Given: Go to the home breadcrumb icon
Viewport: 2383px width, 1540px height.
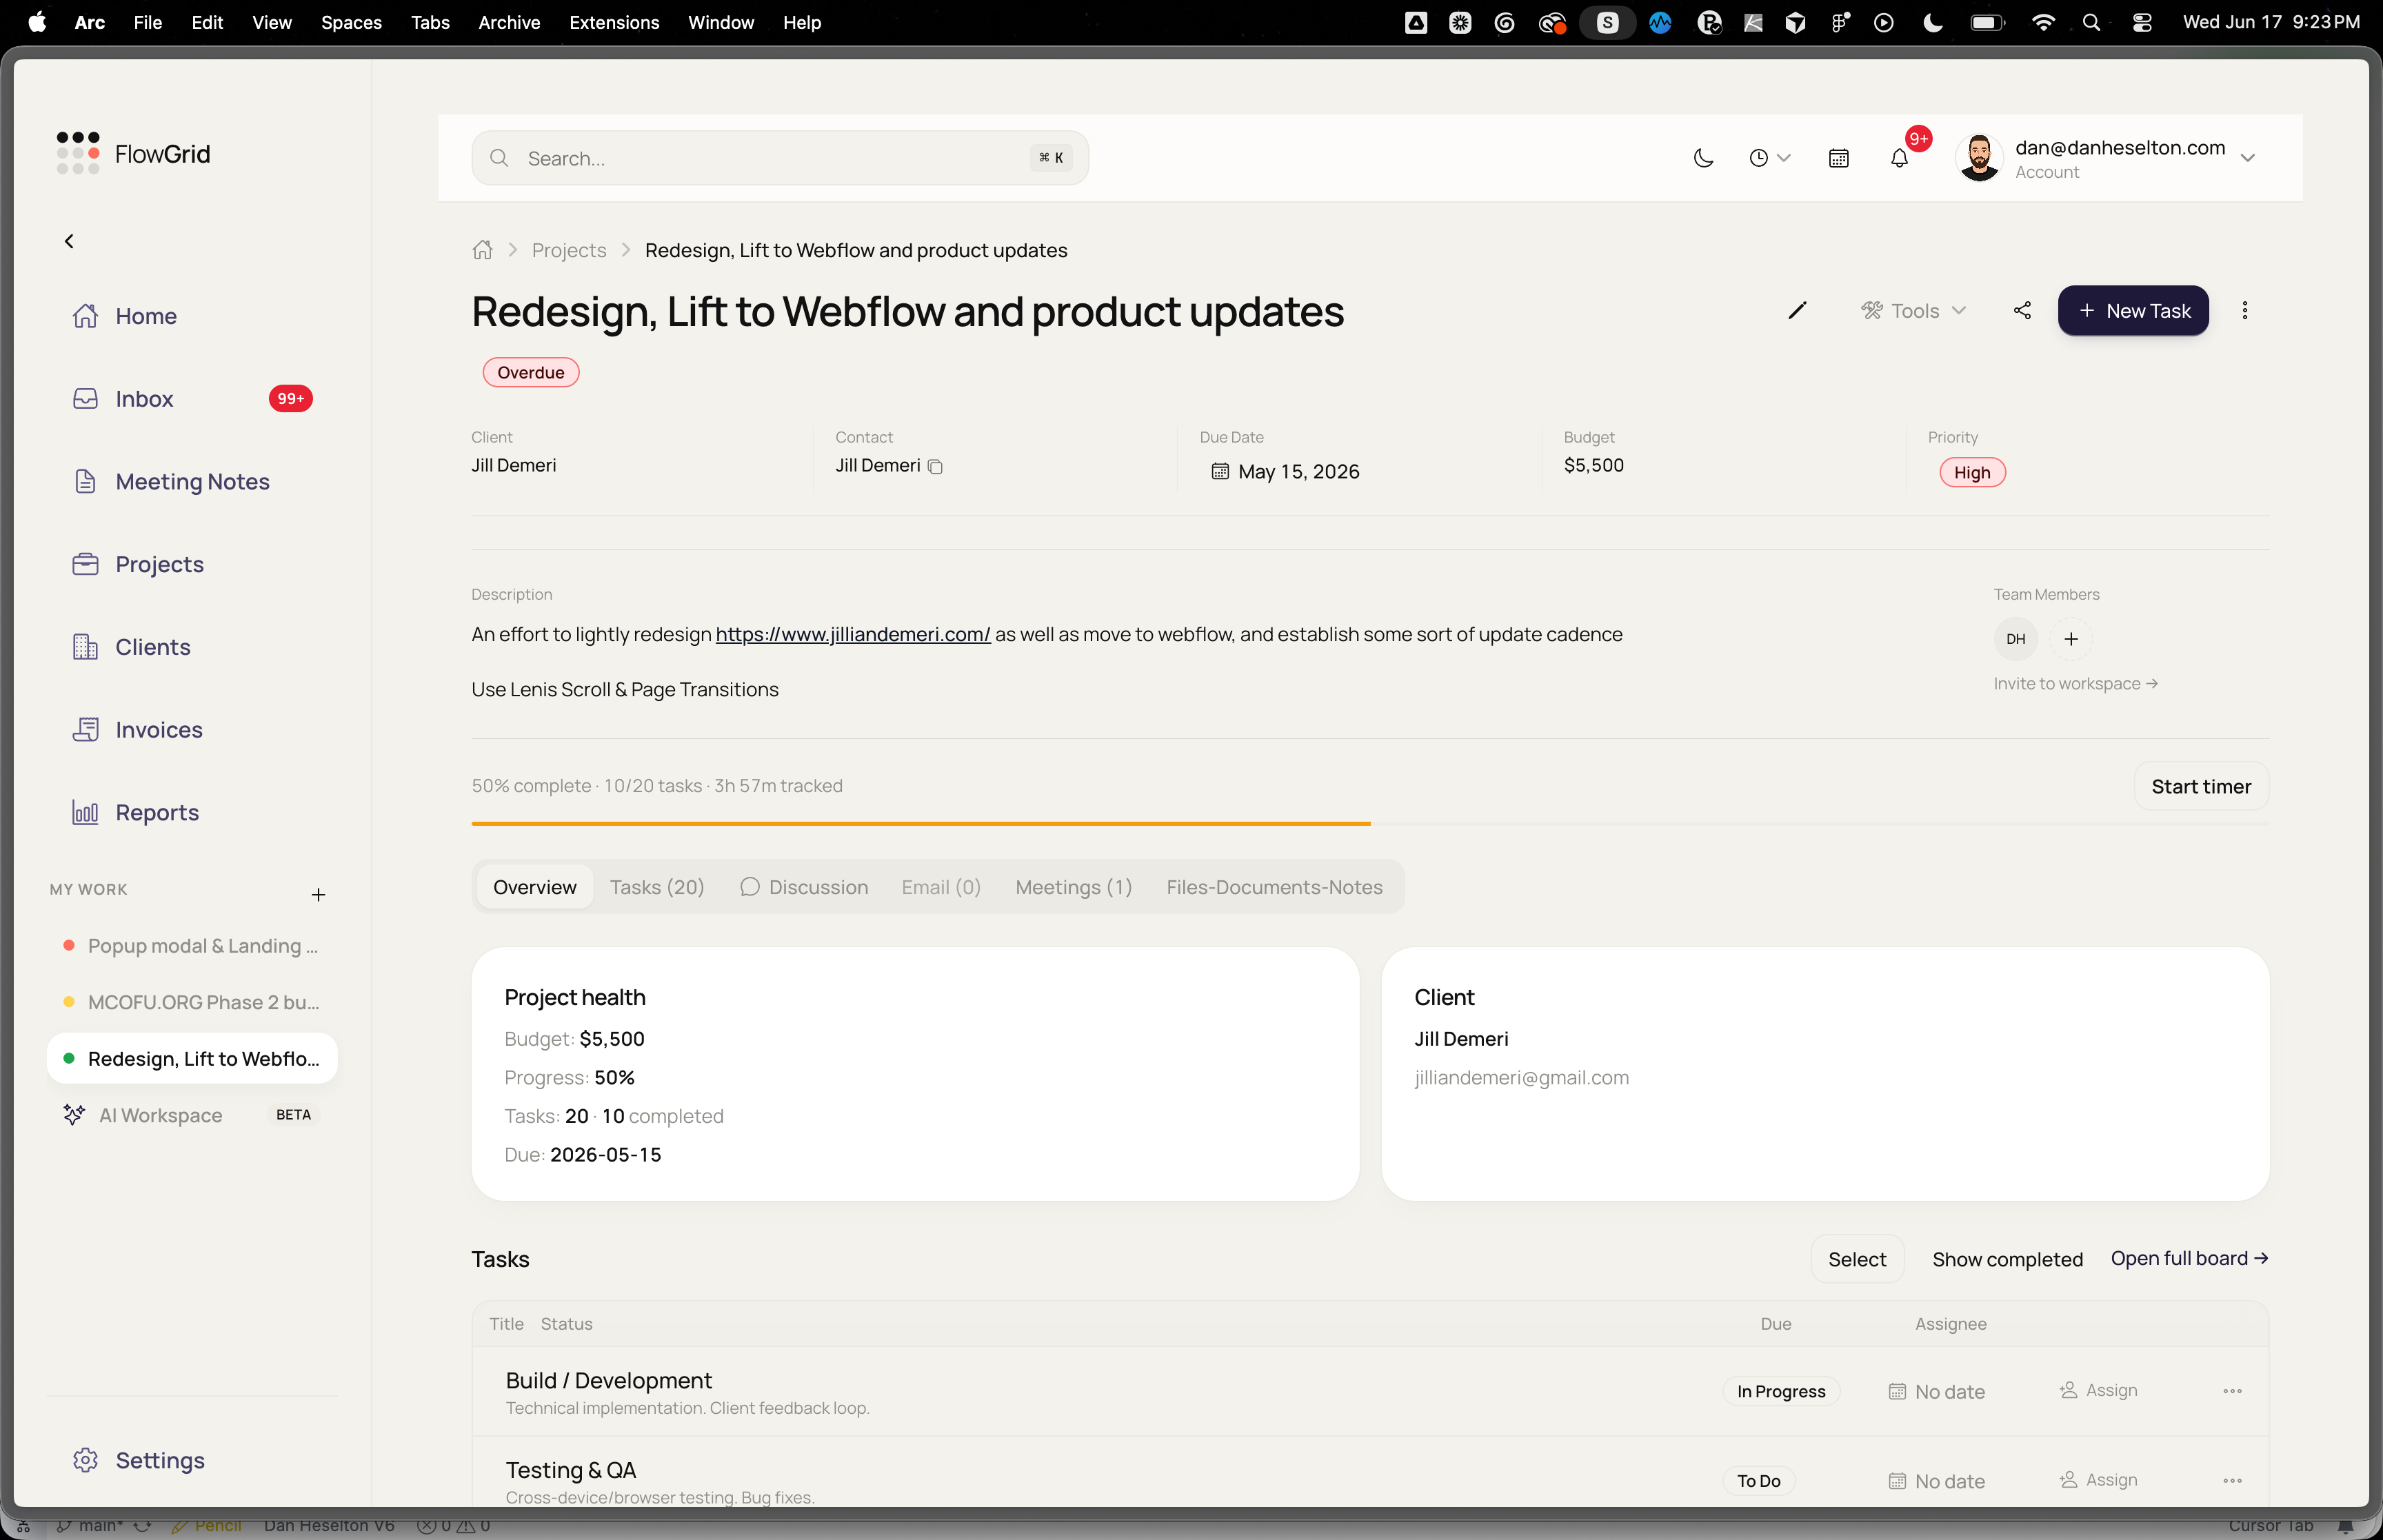Looking at the screenshot, I should [x=482, y=250].
